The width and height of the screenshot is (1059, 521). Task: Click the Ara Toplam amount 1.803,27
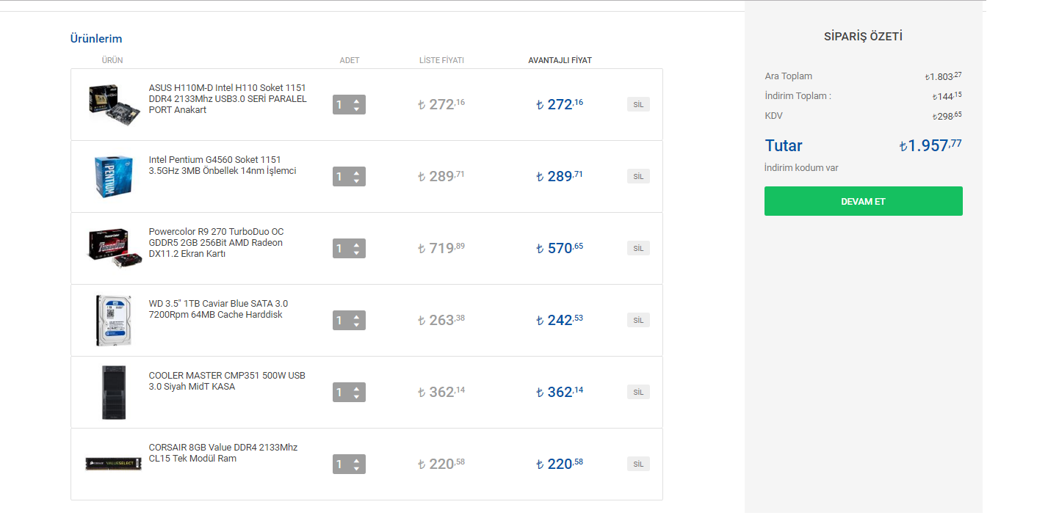pos(944,76)
